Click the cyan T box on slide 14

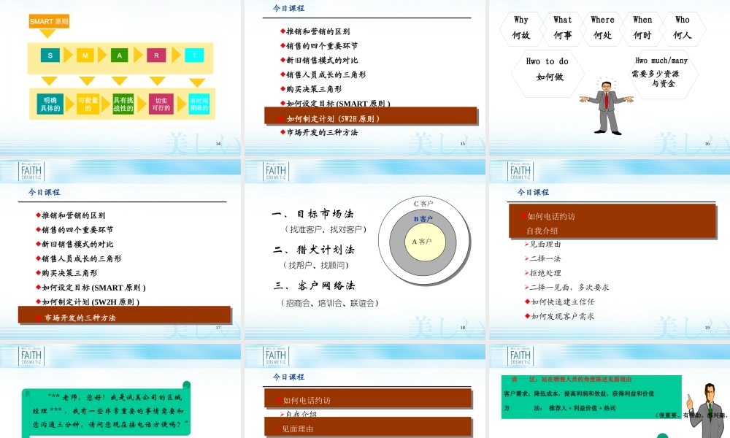[x=194, y=55]
